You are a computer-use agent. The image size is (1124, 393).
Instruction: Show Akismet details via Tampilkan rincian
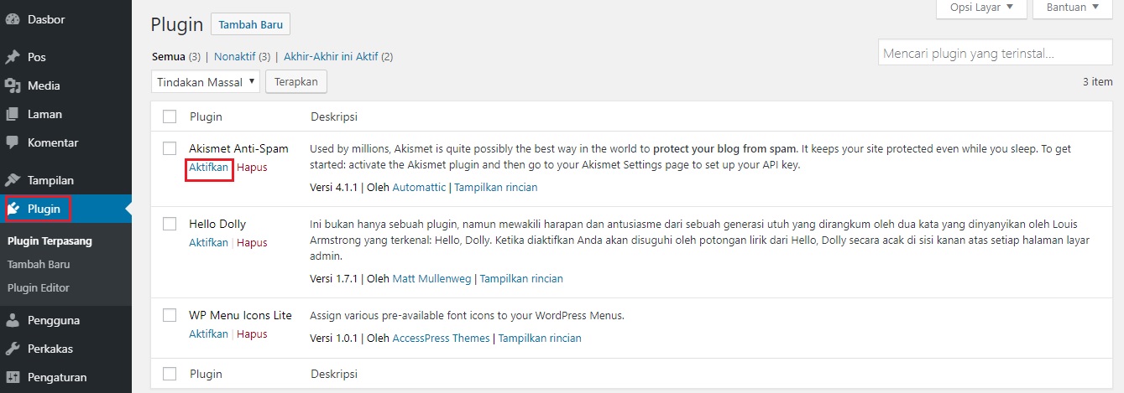point(496,187)
